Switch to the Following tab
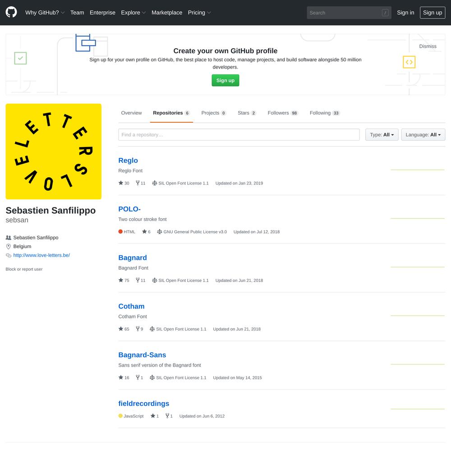451x451 pixels. pos(325,113)
